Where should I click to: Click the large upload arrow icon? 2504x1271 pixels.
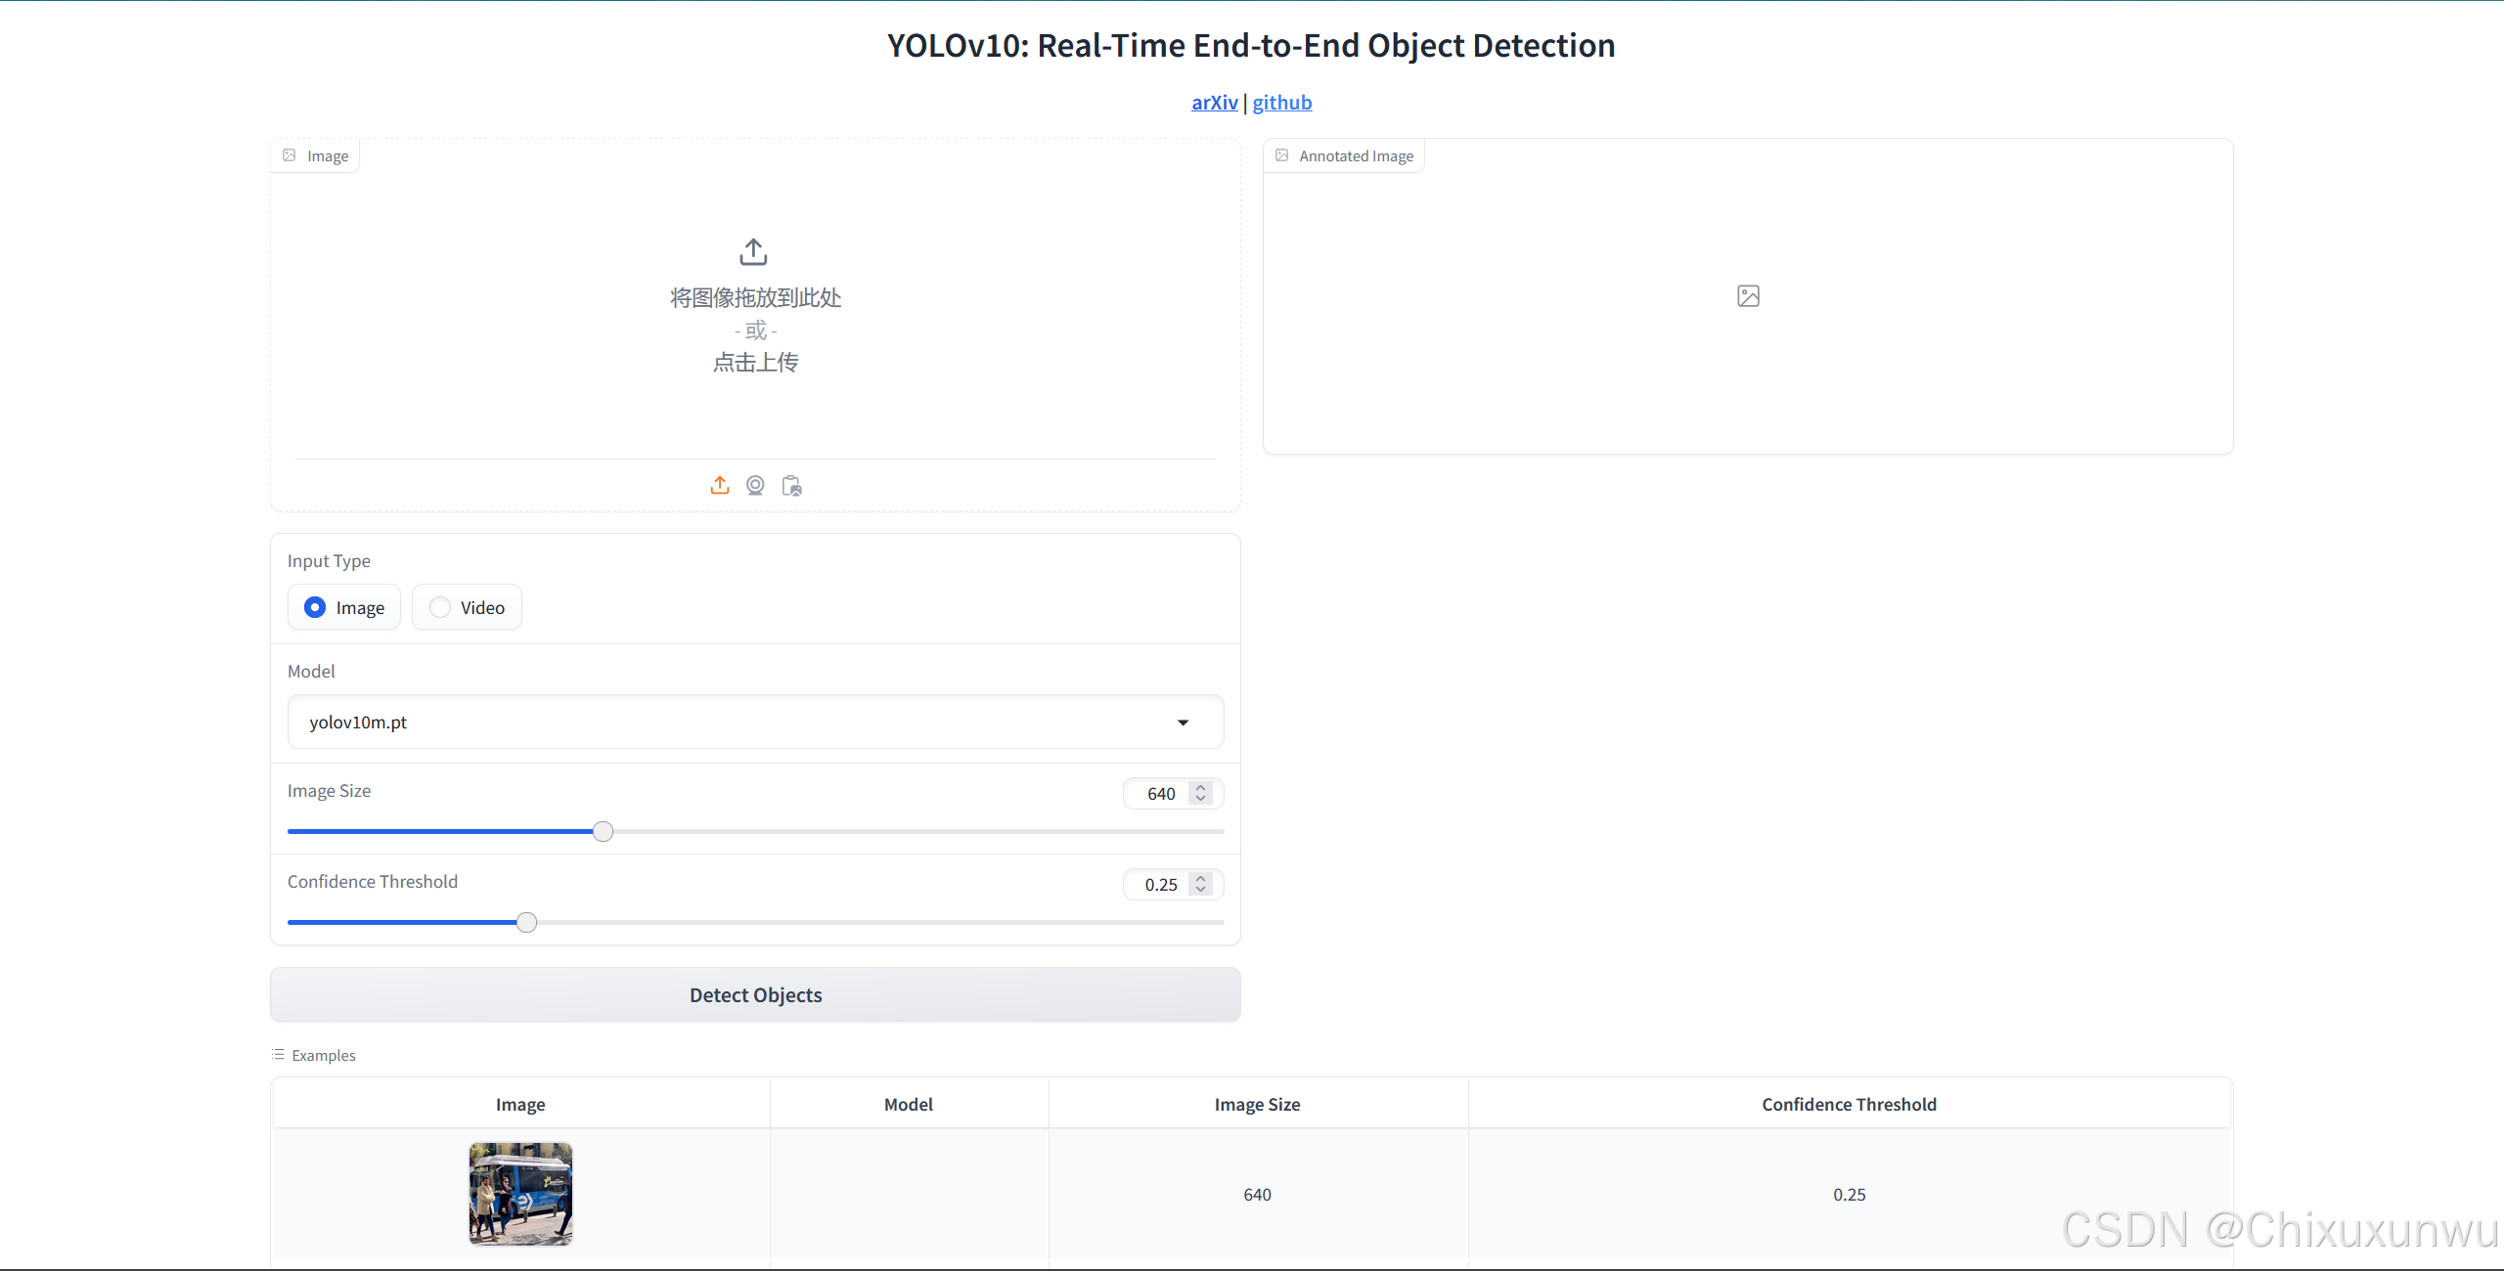(x=753, y=251)
